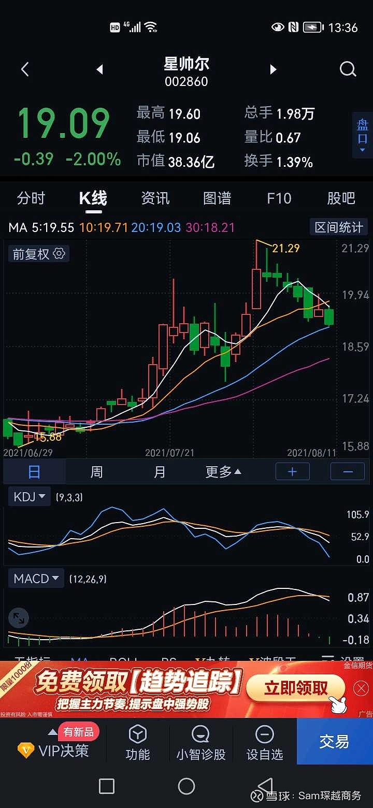Open the 股吧 tab
The width and height of the screenshot is (373, 808).
341,198
